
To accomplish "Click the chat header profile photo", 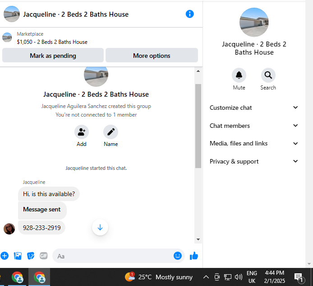I will pos(12,14).
